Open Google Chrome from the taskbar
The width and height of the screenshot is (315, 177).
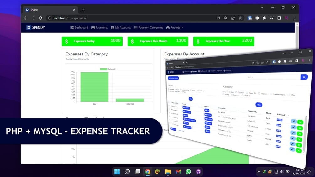pyautogui.click(x=148, y=172)
